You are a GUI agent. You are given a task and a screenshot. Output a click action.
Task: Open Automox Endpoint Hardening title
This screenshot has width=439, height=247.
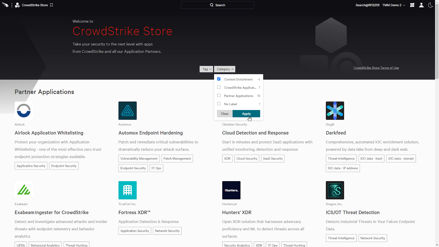point(151,133)
